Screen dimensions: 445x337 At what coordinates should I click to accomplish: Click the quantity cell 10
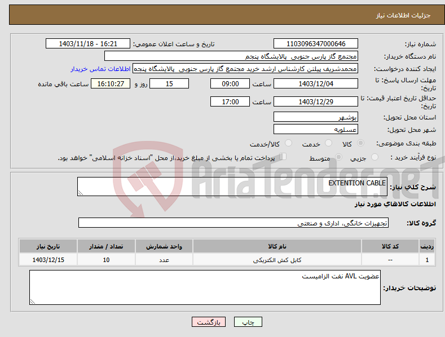click(106, 260)
